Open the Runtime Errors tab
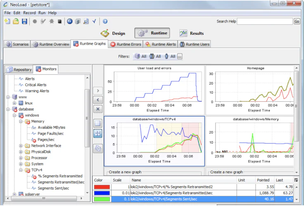Image resolution: width=304 pixels, height=207 pixels. point(126,44)
